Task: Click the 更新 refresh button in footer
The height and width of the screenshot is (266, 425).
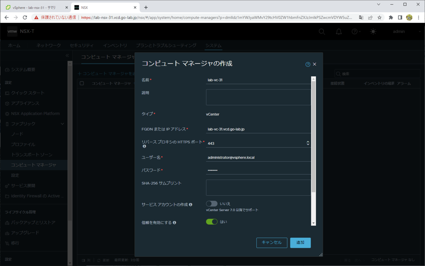Action: [103, 260]
